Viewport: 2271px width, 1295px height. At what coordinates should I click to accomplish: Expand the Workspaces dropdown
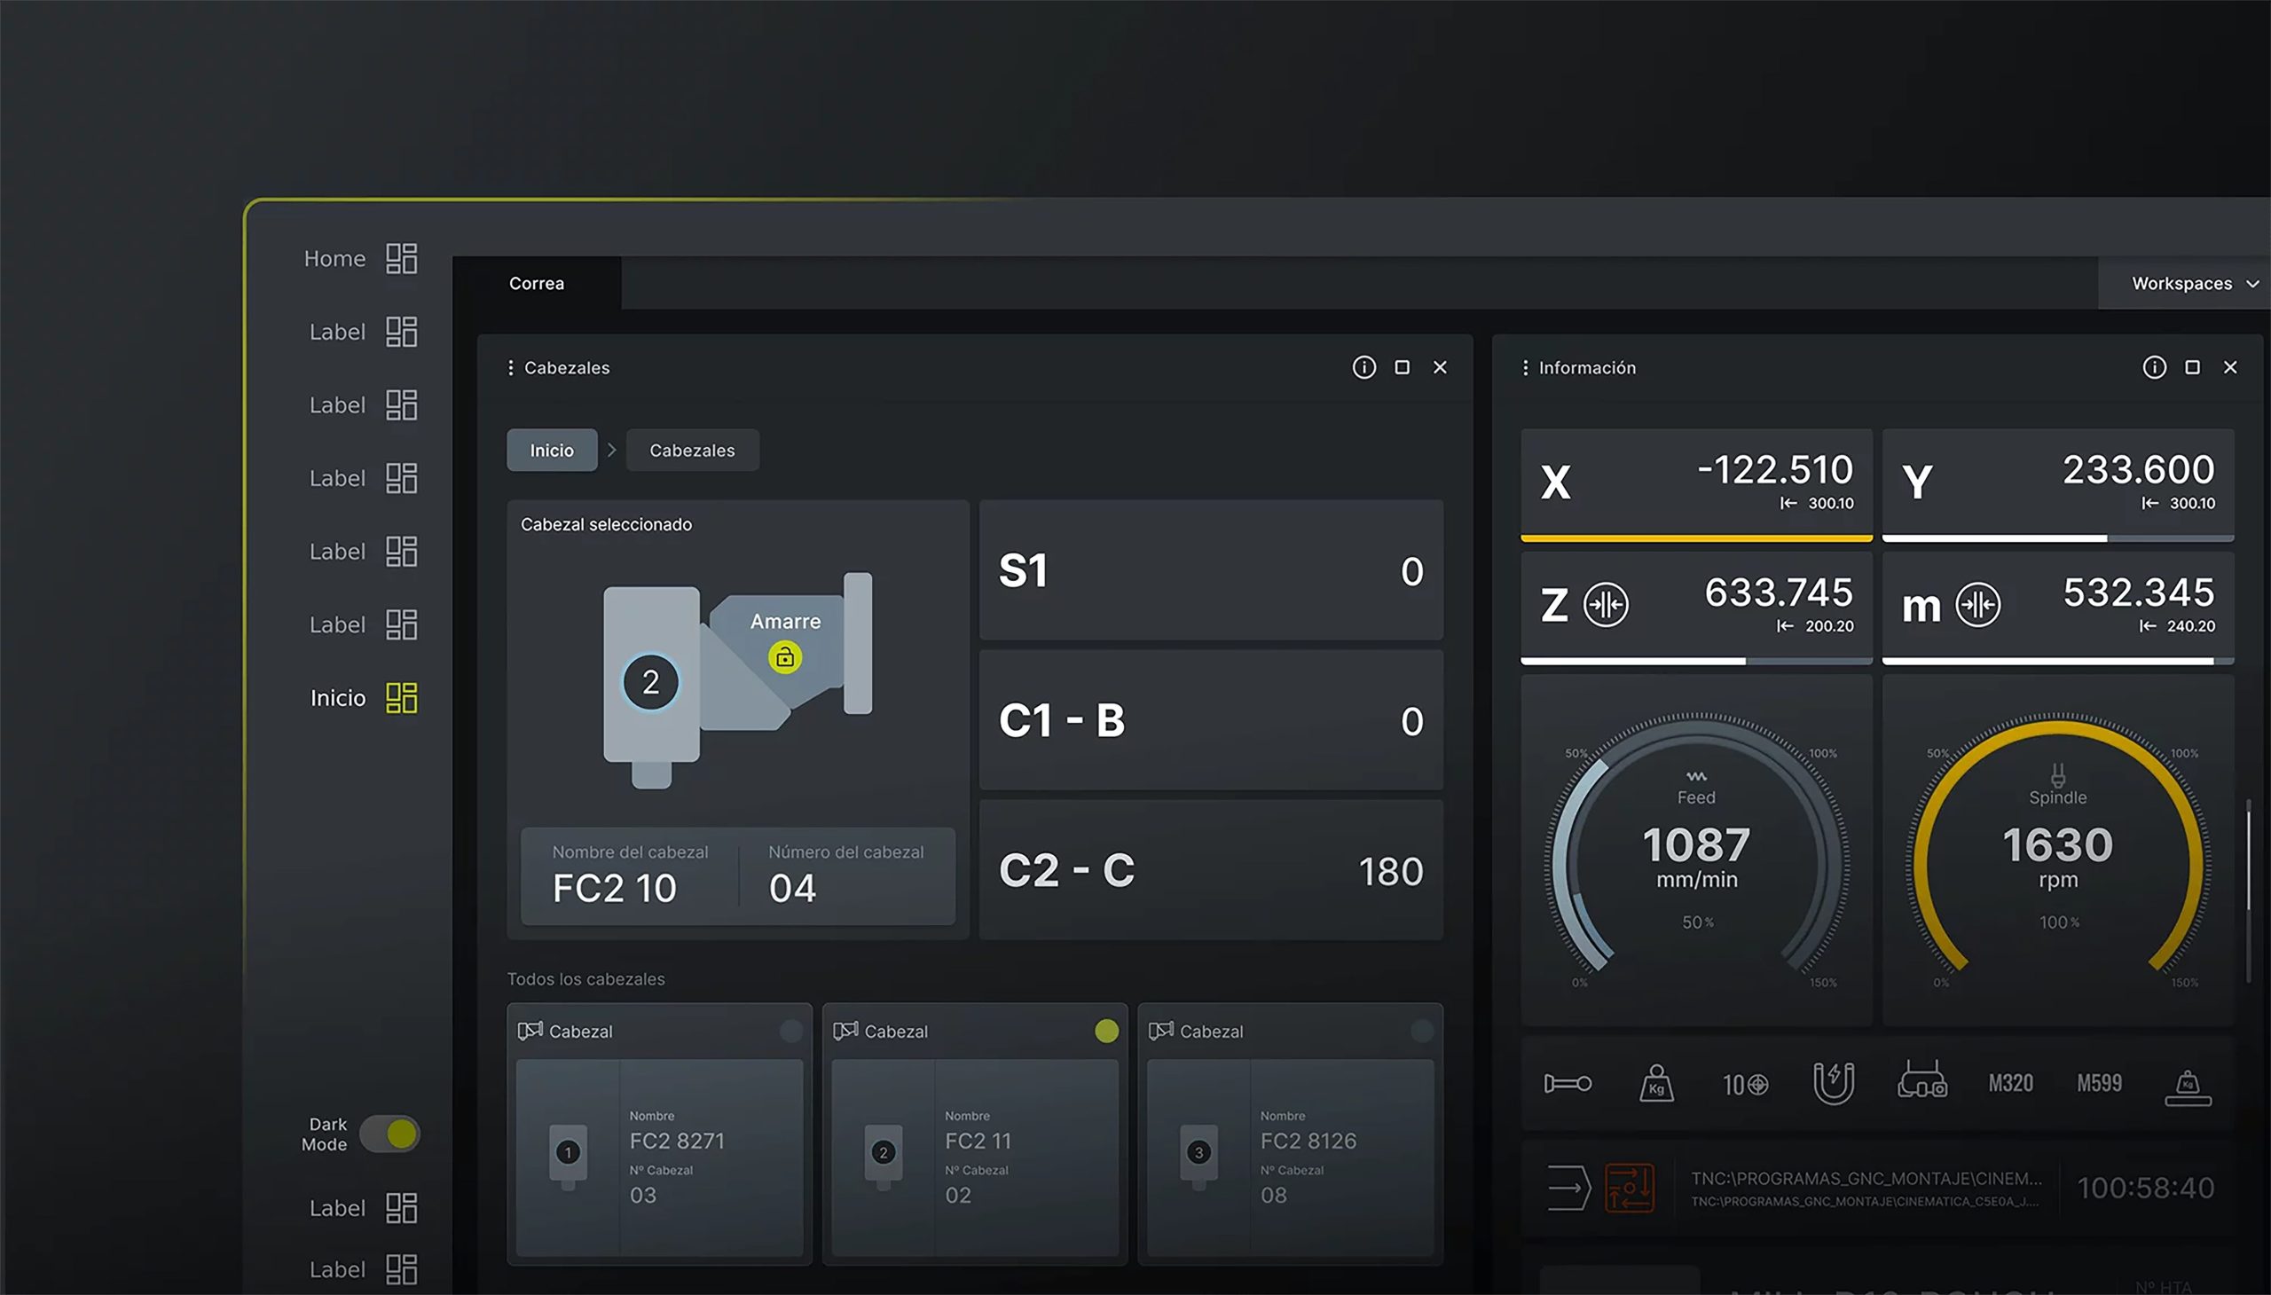pos(2192,284)
